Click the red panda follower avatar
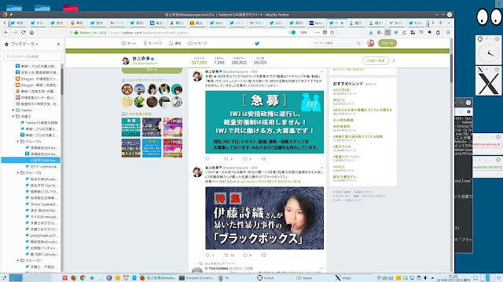Screen dimensions: 503x282 (127, 89)
